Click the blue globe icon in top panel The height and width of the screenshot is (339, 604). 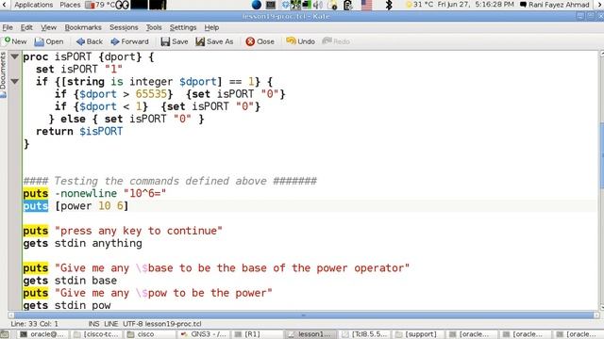coord(256,5)
